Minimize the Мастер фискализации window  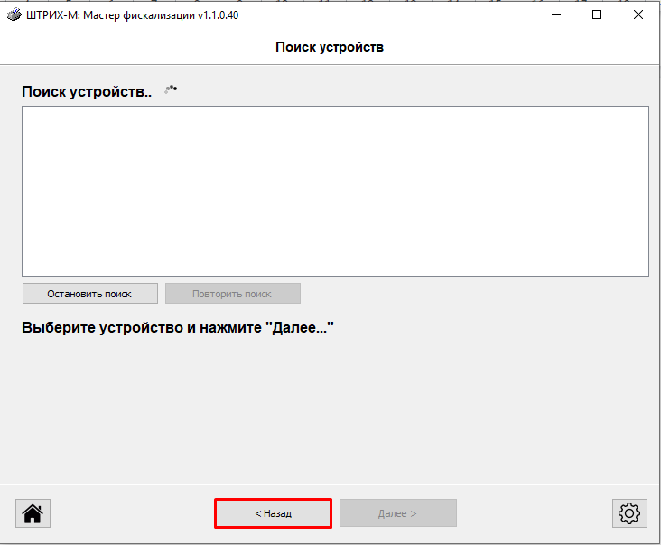tap(554, 15)
